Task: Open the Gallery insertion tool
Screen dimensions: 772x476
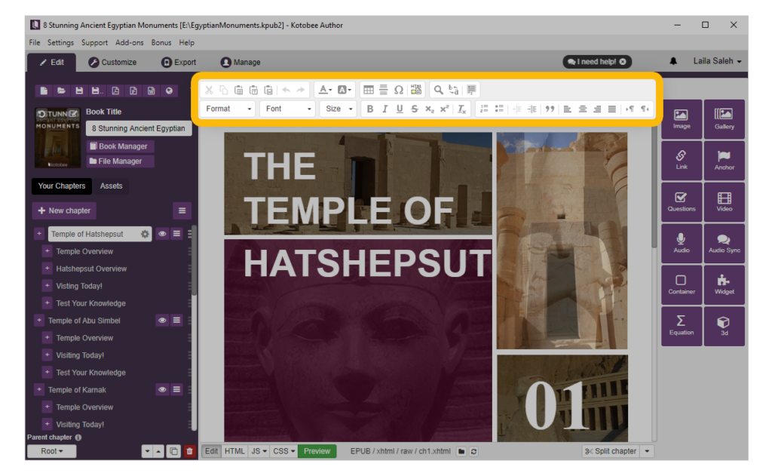Action: [x=725, y=118]
